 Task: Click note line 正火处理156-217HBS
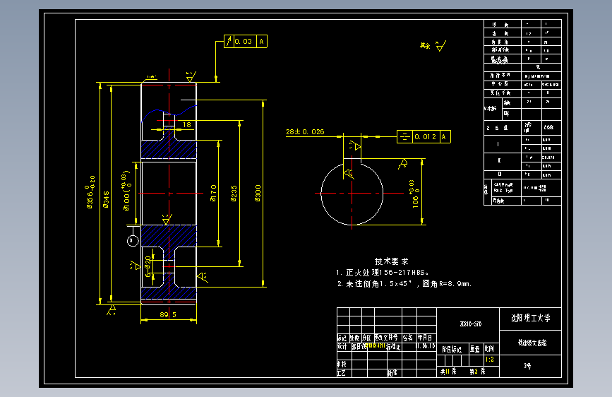coord(382,273)
